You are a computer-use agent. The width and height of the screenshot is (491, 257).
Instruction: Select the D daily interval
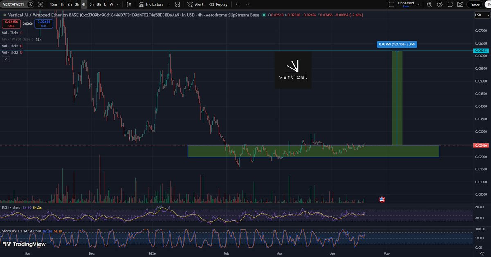tap(105, 4)
